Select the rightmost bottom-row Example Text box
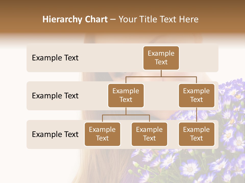The height and width of the screenshot is (183, 245). pos(197,134)
